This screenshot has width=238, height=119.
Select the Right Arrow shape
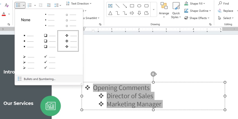pyautogui.click(x=132, y=13)
